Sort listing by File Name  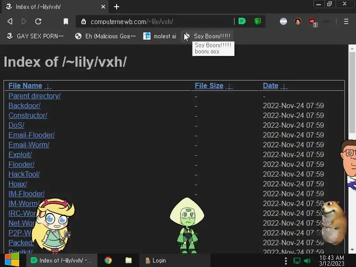tap(25, 85)
